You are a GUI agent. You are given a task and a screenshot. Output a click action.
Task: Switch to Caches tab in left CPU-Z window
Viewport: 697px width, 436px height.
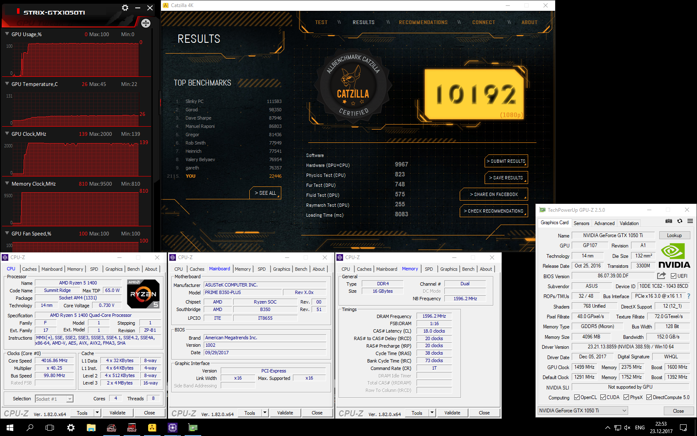[x=29, y=269]
